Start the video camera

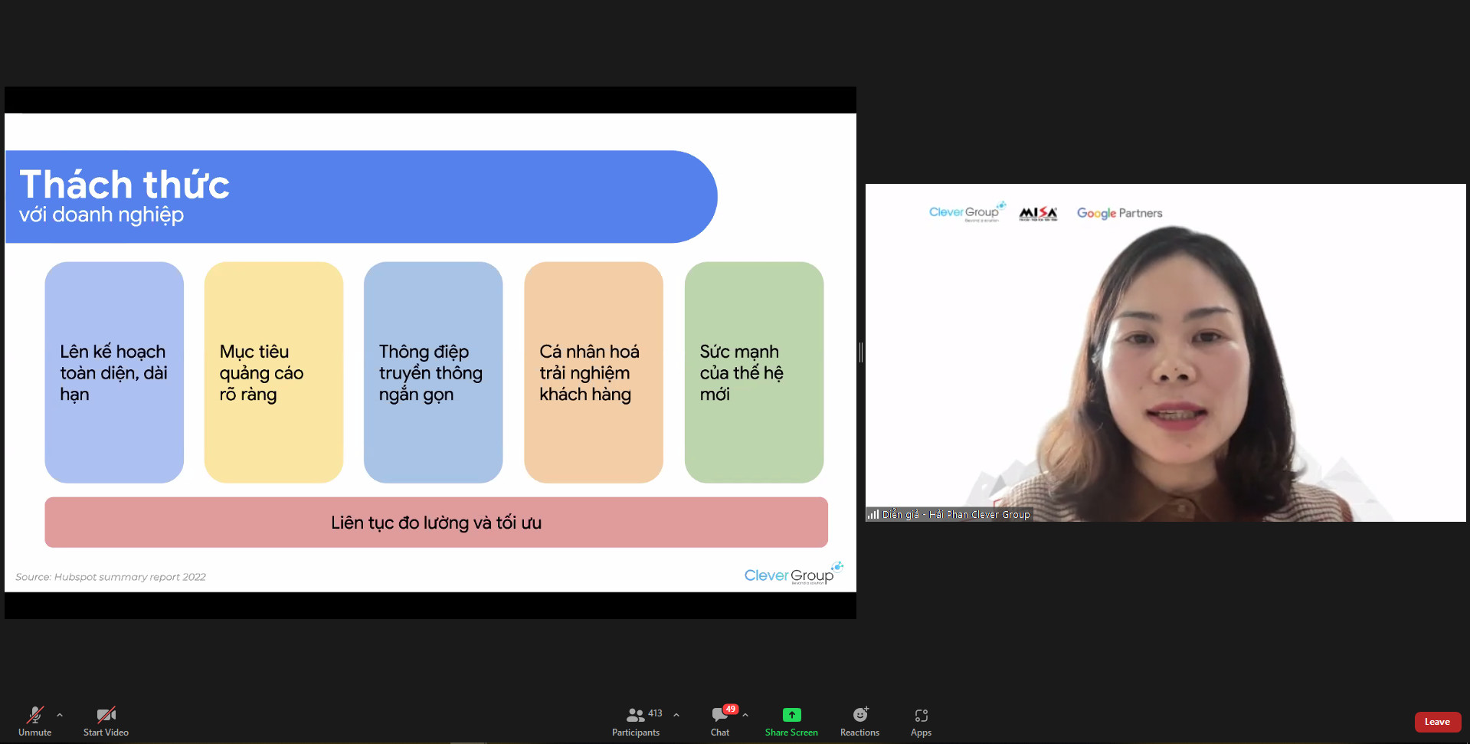pyautogui.click(x=106, y=720)
